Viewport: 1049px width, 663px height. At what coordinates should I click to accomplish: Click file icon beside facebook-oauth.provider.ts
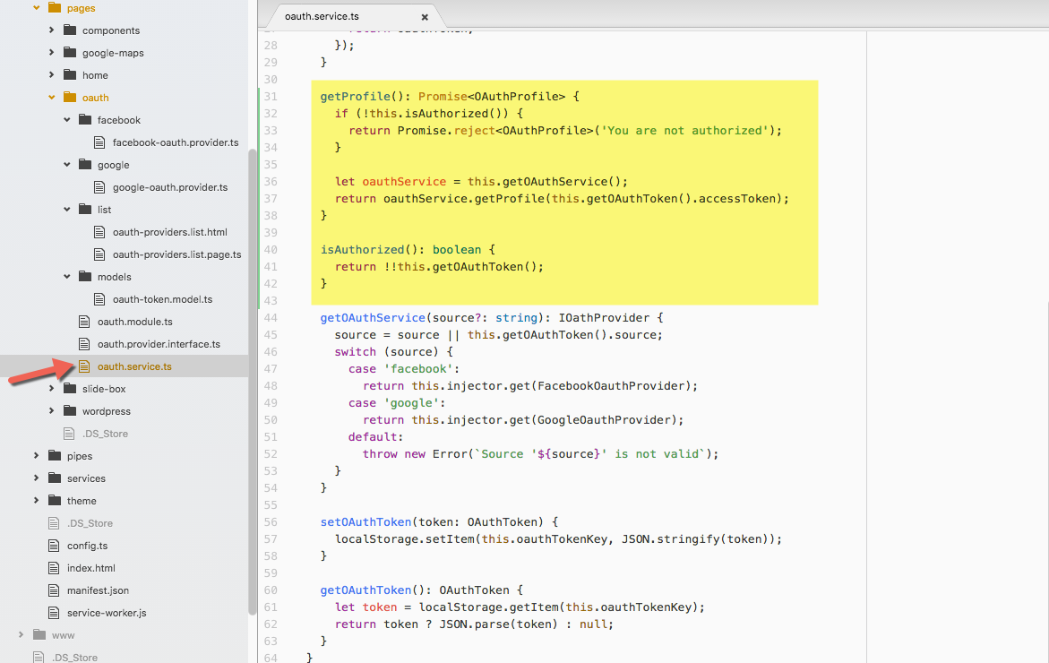point(99,142)
